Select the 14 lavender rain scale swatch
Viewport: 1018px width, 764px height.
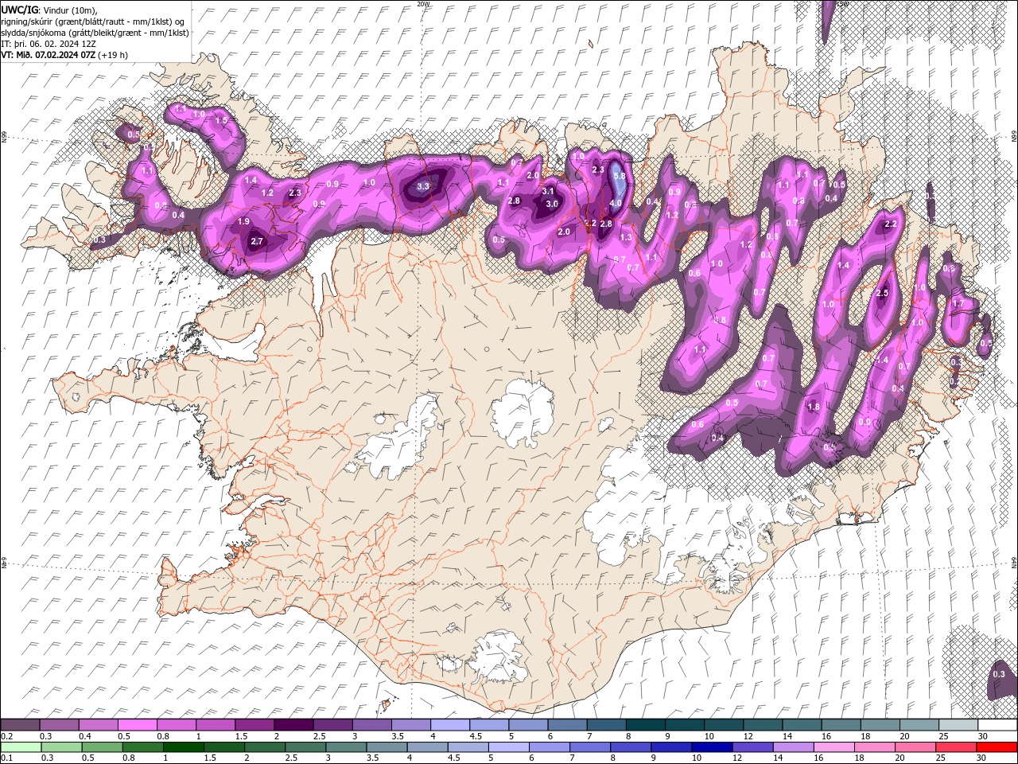792,747
